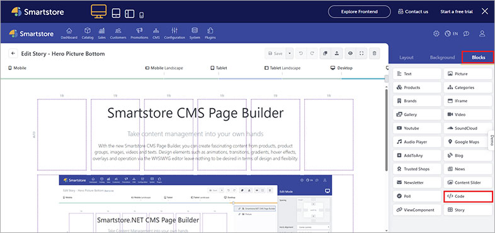Add a Picture block
Viewport: 495px width, 233px height.
tap(468, 73)
